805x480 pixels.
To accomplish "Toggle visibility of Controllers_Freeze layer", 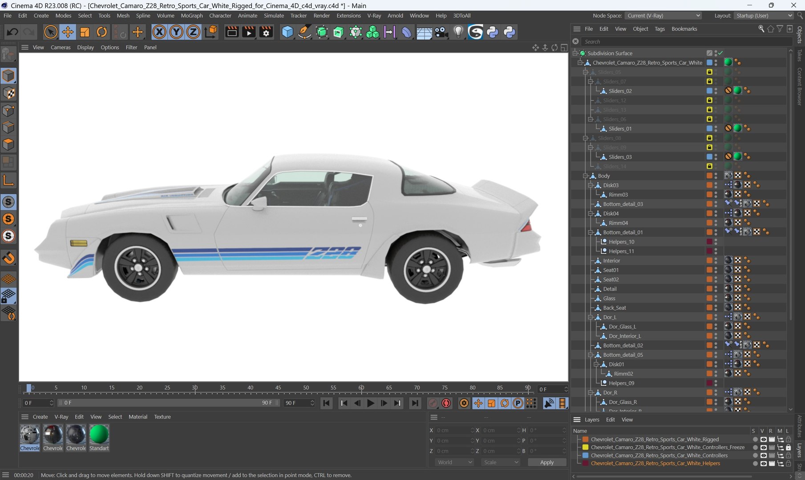I will click(764, 448).
